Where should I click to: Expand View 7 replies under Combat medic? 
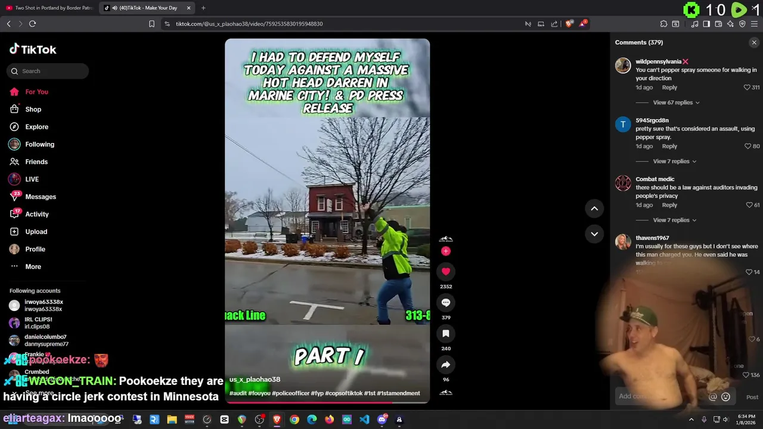point(674,220)
